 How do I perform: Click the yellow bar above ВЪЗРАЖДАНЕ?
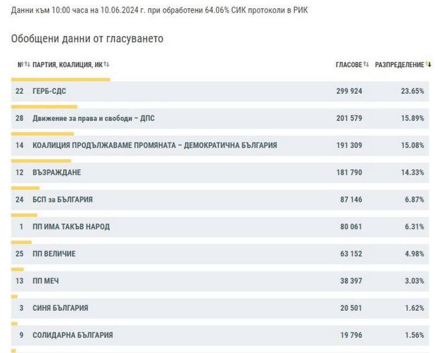(41, 161)
